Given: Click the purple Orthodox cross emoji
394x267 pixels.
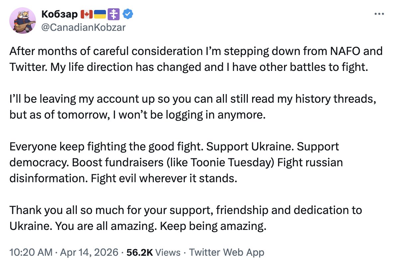Looking at the screenshot, I should [114, 14].
